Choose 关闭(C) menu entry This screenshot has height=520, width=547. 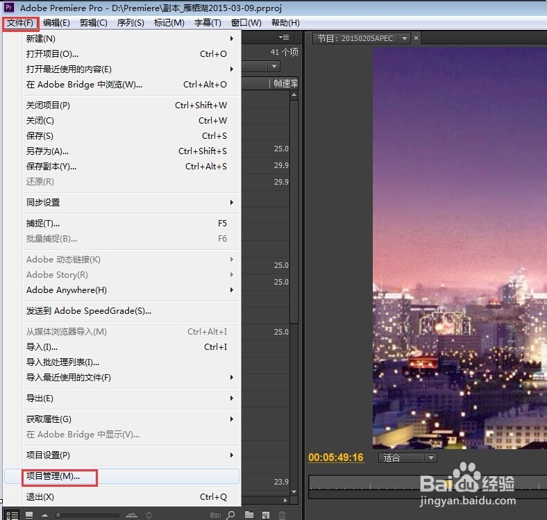pyautogui.click(x=131, y=121)
